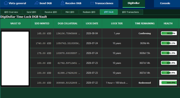Screen dimensions: 180x98
Task: Switch to the Send $DD tab
Action: 31,12
